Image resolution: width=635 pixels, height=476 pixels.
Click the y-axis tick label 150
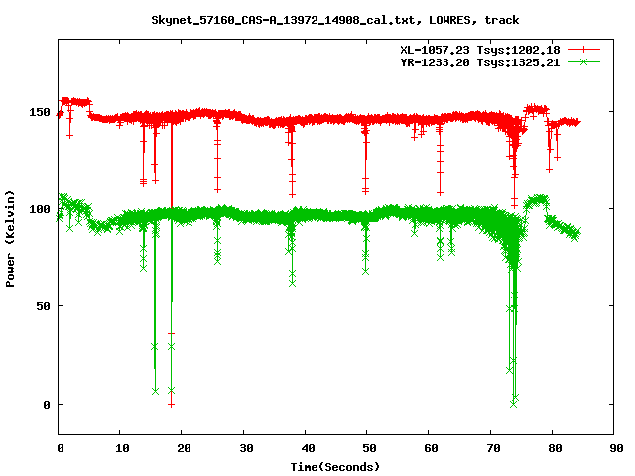(40, 112)
